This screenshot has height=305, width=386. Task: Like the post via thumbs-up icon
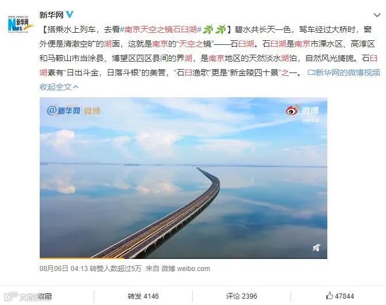[330, 296]
